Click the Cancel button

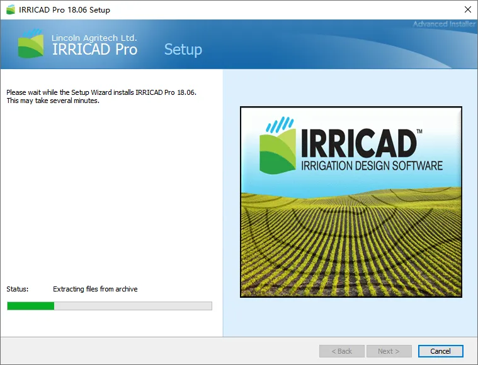click(x=440, y=351)
